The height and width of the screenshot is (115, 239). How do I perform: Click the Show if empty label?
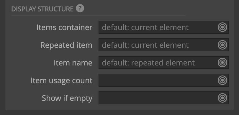pyautogui.click(x=67, y=98)
